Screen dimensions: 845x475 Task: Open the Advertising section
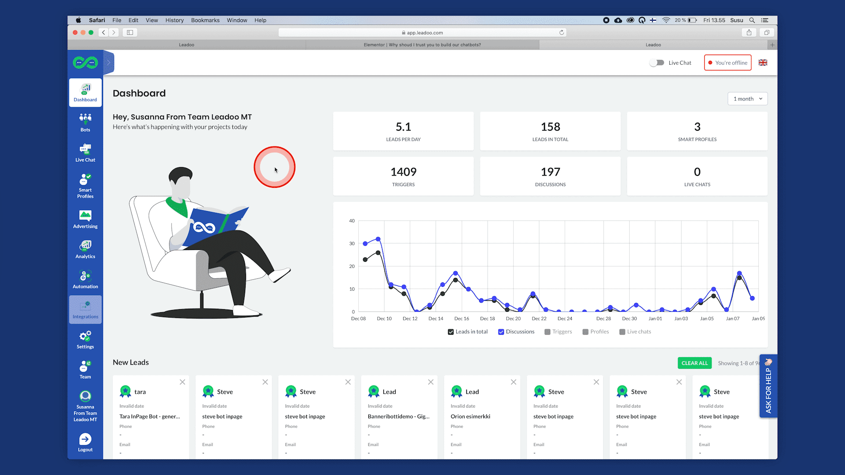(x=85, y=219)
